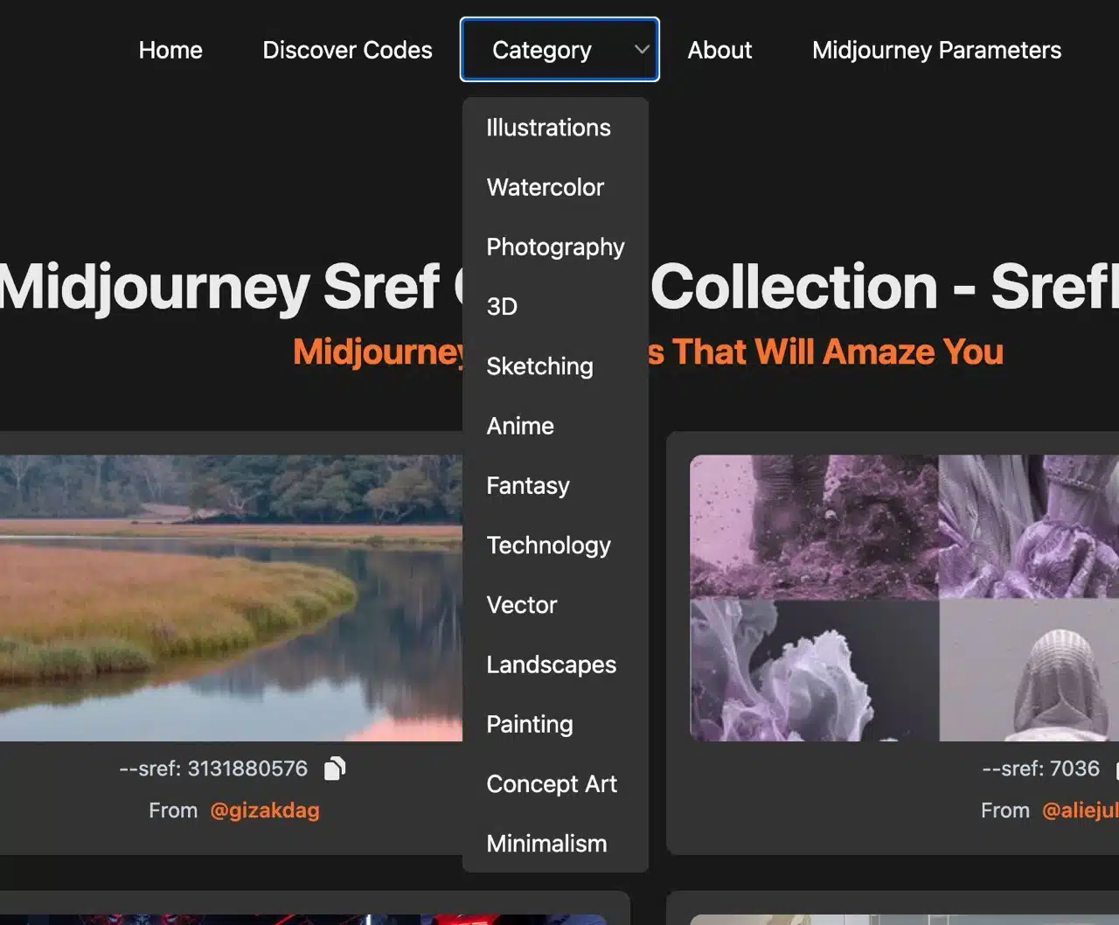
Task: Pick Photography in the dropdown list
Action: tap(555, 247)
